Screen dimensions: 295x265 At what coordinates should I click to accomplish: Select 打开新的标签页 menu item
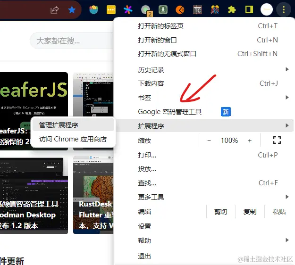(x=205, y=26)
